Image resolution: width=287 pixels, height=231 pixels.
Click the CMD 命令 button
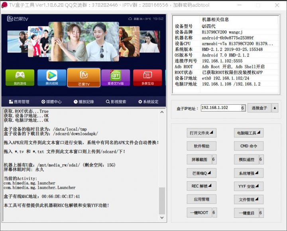(x=249, y=146)
